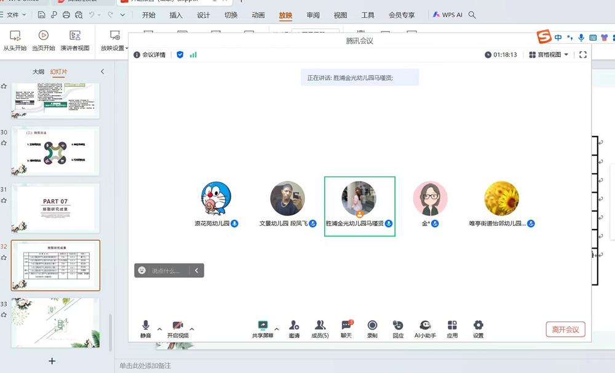Expand audio options arrow next to 静音
The height and width of the screenshot is (373, 615).
[x=160, y=329]
